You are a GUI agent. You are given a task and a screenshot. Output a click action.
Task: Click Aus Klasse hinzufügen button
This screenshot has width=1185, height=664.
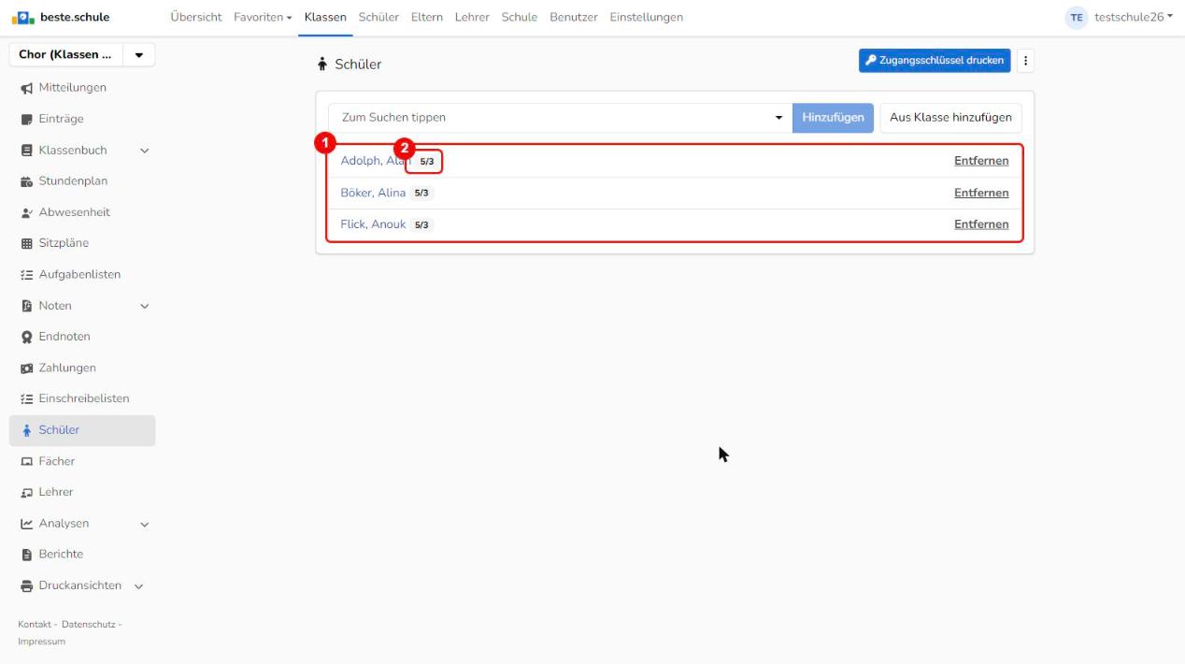coord(950,118)
